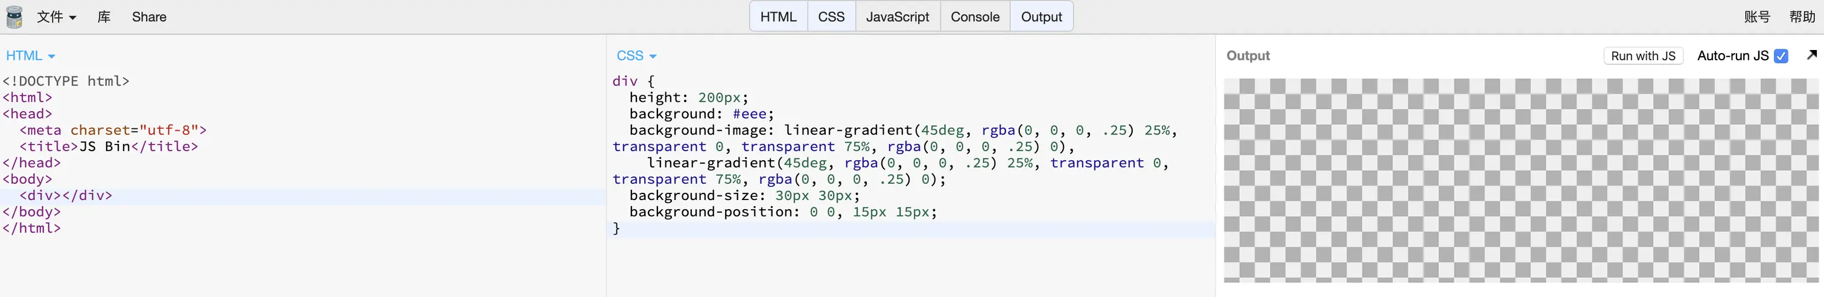Open the 库 library menu
1824x297 pixels.
pyautogui.click(x=103, y=17)
